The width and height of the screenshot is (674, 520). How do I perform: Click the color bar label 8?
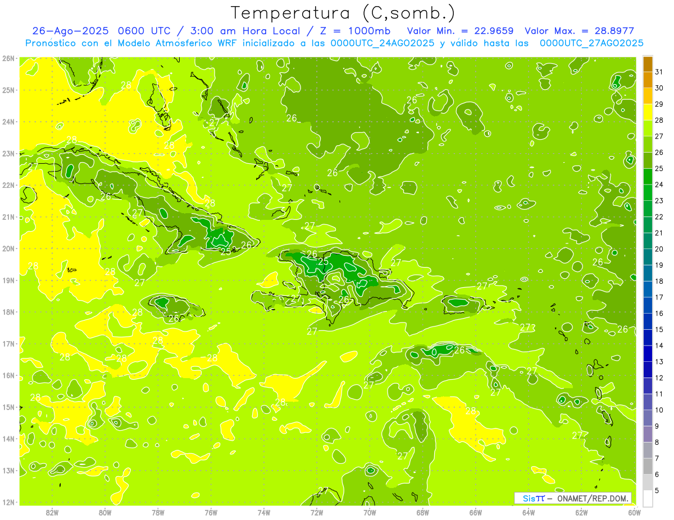tap(658, 442)
